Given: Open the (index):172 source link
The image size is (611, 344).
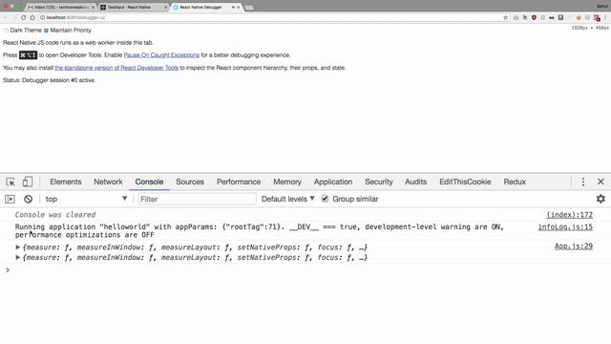Looking at the screenshot, I should (569, 215).
